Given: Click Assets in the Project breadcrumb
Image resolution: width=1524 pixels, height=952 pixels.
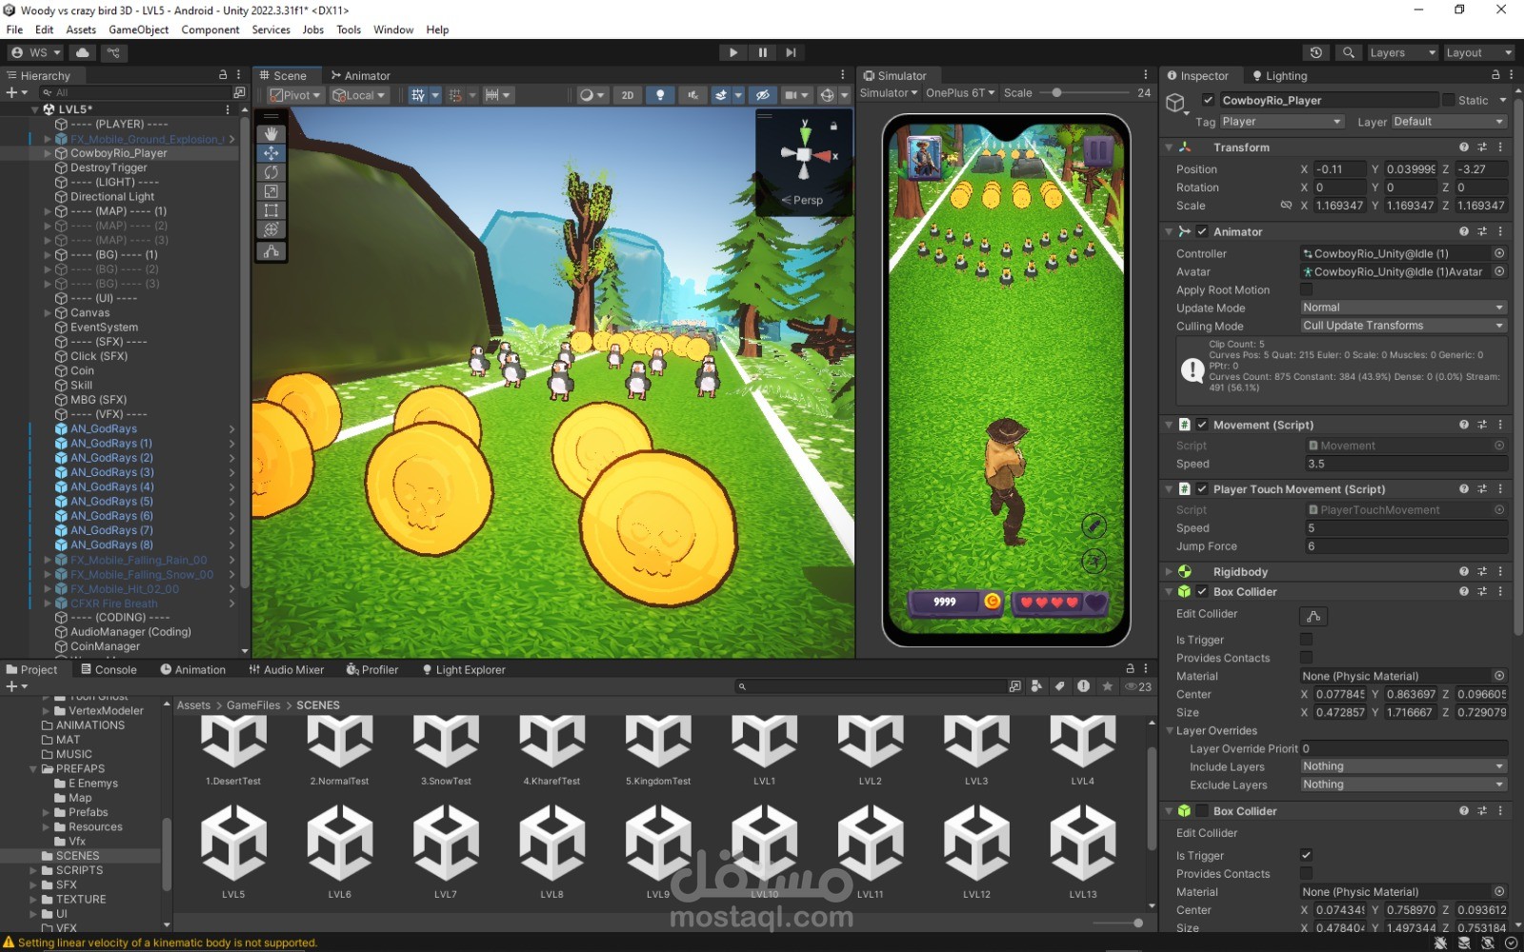Looking at the screenshot, I should click(x=193, y=705).
